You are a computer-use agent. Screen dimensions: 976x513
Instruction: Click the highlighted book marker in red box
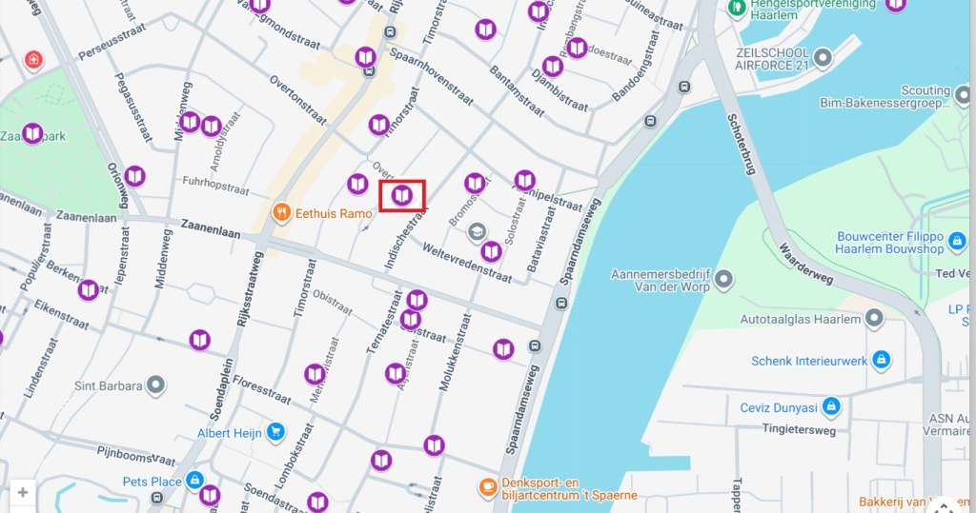pyautogui.click(x=401, y=196)
